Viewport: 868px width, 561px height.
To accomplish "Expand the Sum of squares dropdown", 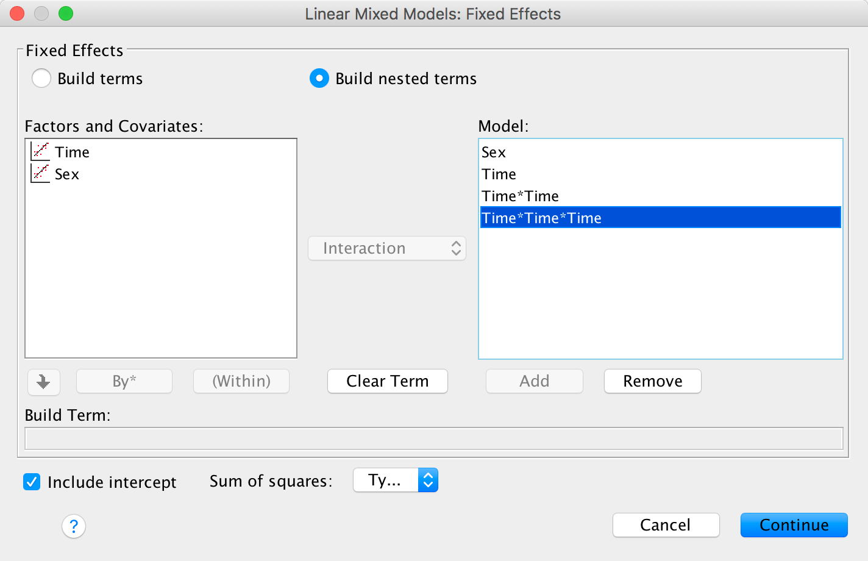I will 396,481.
